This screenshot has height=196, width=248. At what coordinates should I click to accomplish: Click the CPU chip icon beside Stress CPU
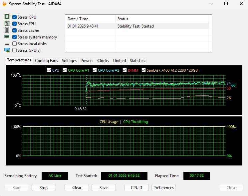click(x=7, y=17)
